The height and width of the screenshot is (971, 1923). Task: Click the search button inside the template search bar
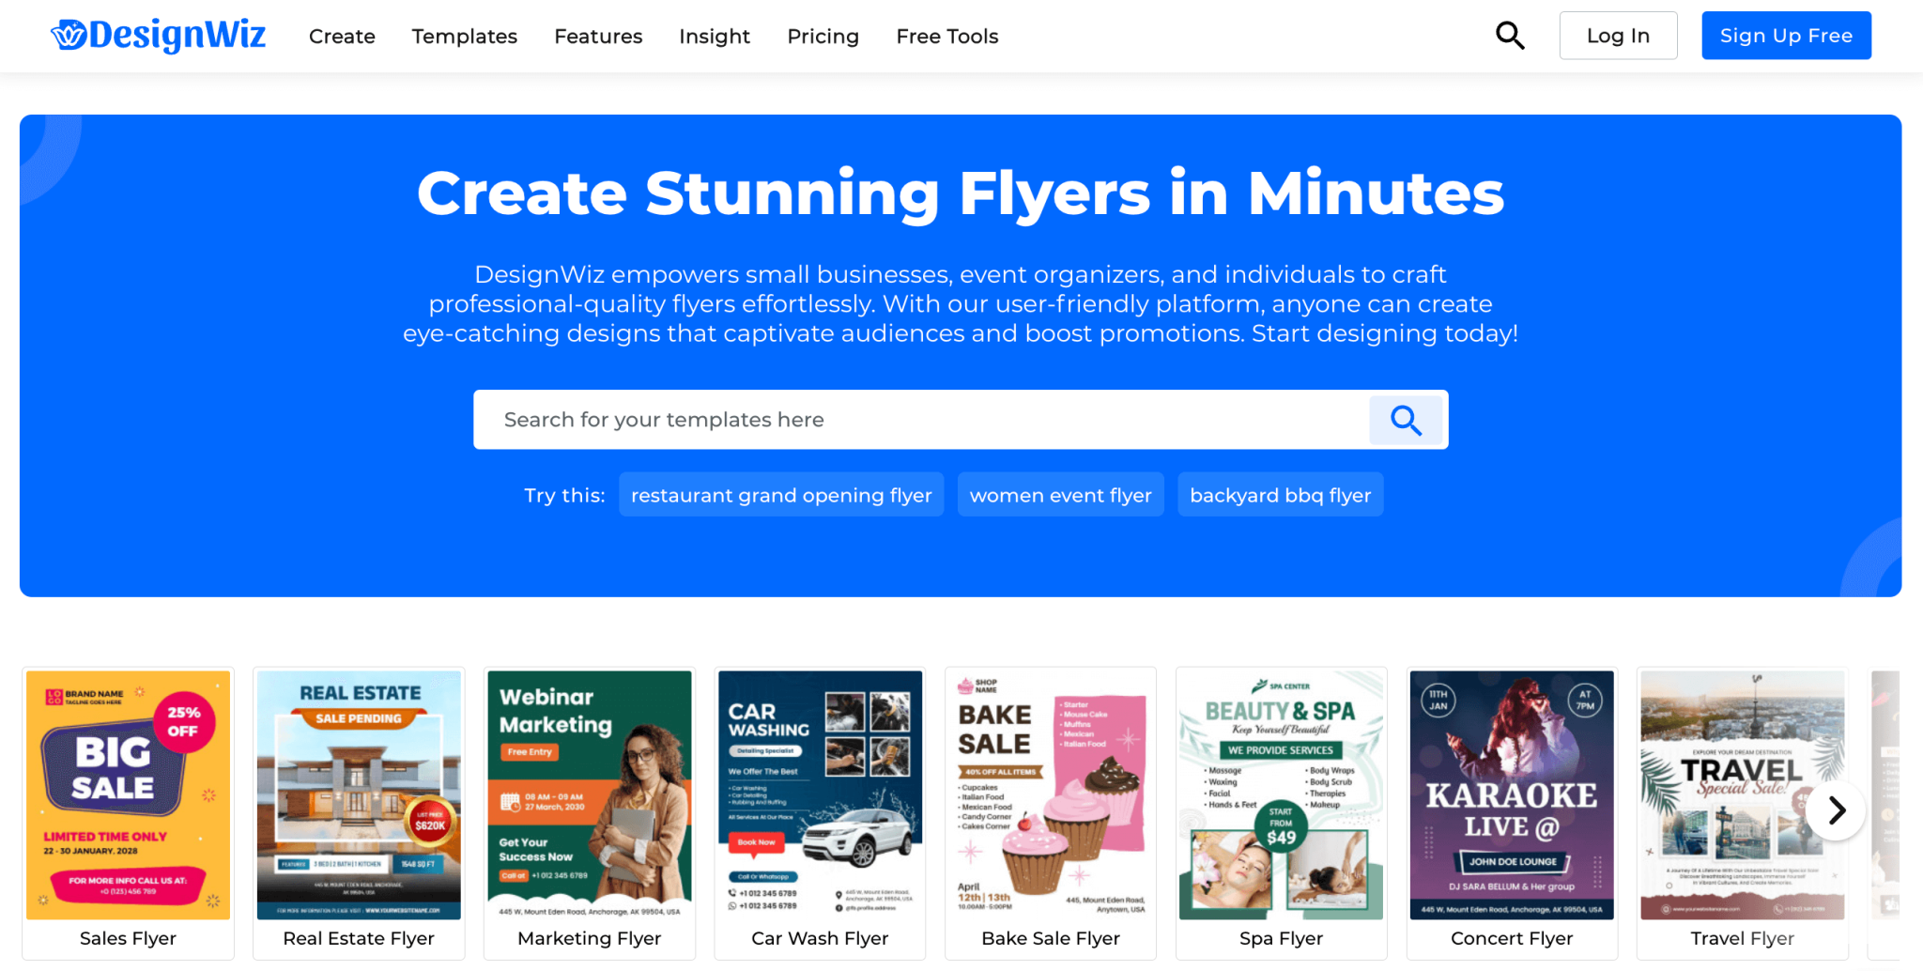(x=1406, y=420)
